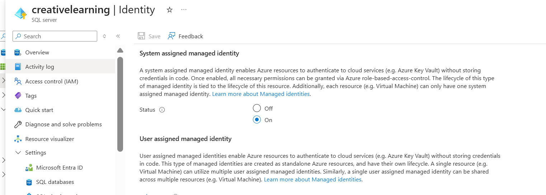Click the SQL server resource icon in header
This screenshot has height=195, width=546.
(x=21, y=13)
